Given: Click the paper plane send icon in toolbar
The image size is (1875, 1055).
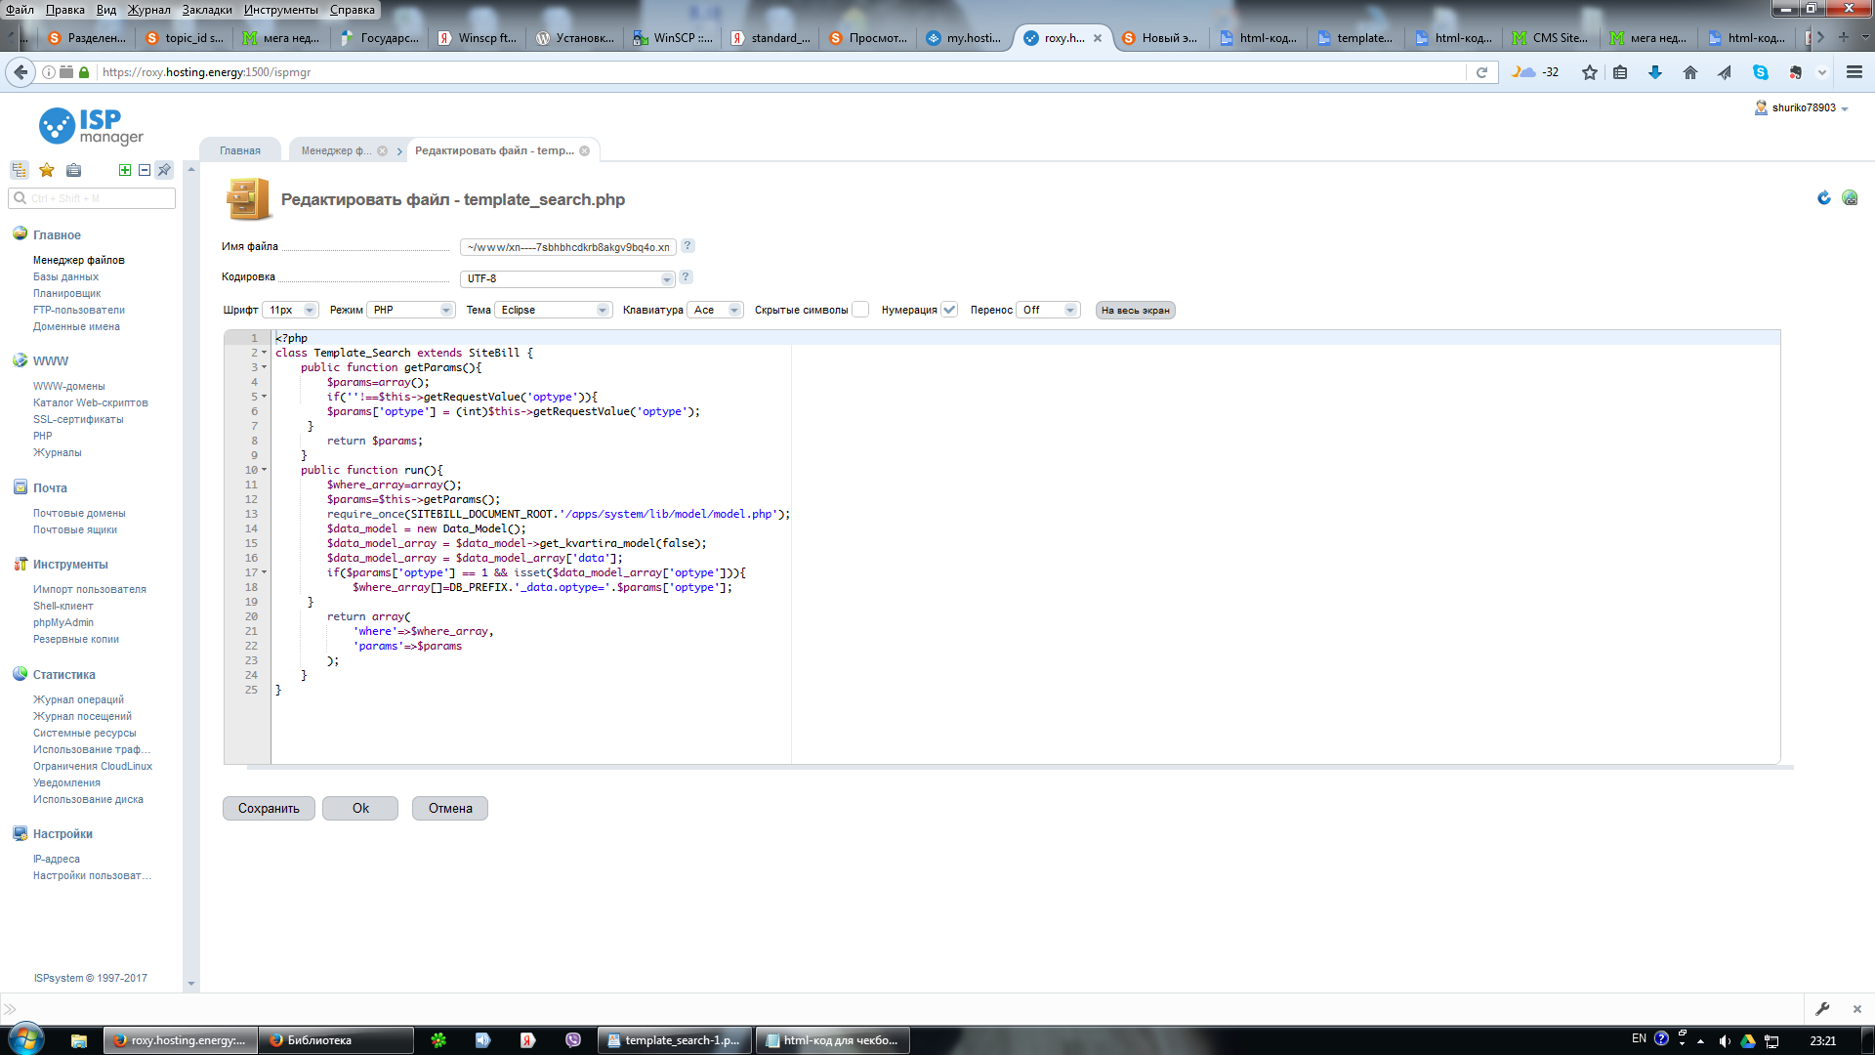Looking at the screenshot, I should coord(1725,72).
